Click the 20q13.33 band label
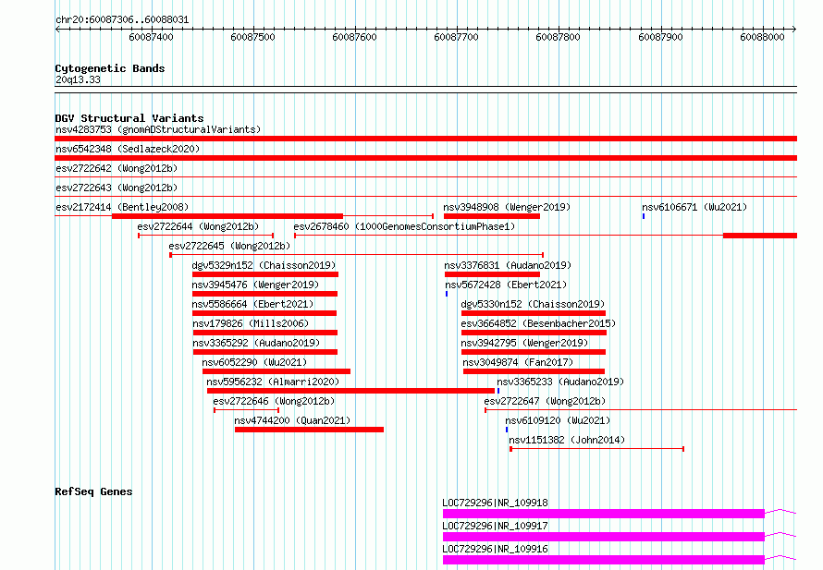823x570 pixels. [78, 79]
